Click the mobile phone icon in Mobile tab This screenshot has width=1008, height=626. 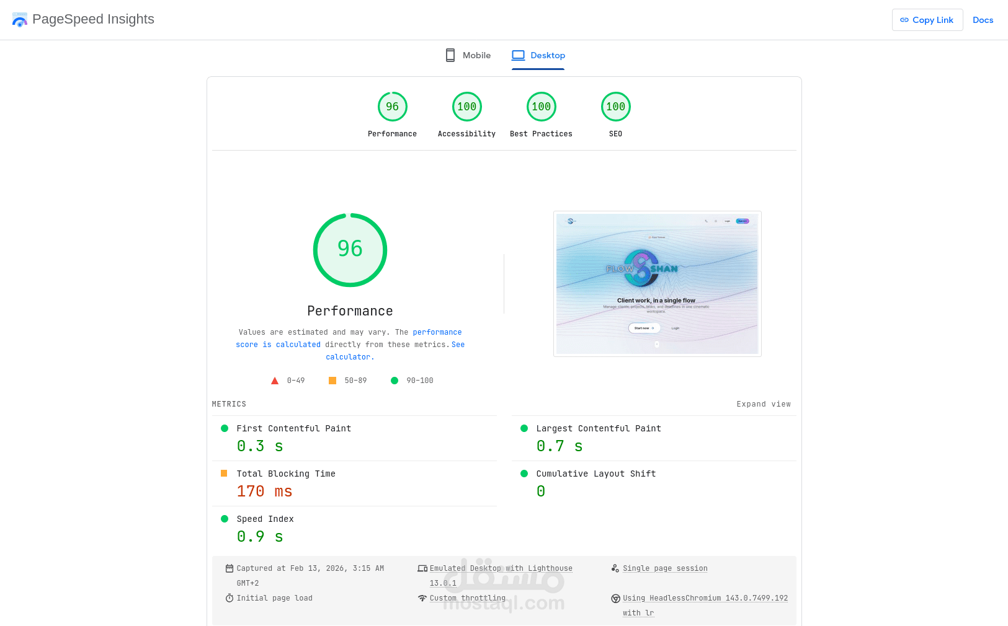(450, 55)
